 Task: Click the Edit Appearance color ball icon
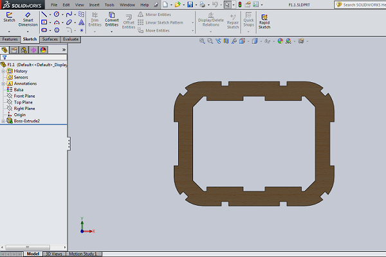point(280,41)
